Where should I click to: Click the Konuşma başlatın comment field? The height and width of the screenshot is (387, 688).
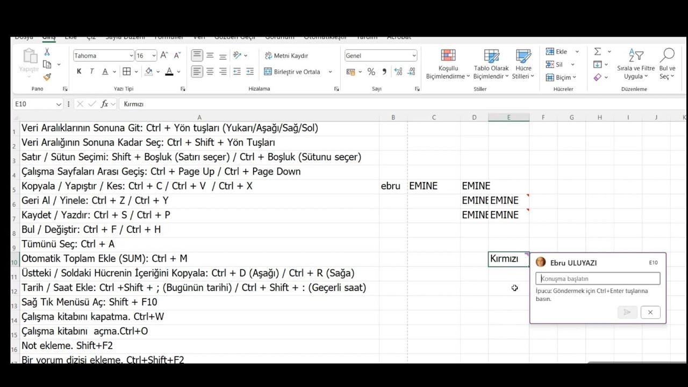pos(598,278)
